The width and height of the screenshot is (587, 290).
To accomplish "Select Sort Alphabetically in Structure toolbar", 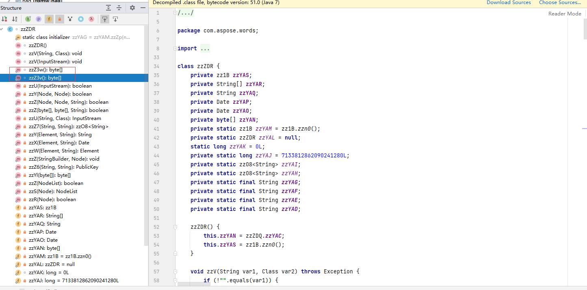I will point(14,19).
